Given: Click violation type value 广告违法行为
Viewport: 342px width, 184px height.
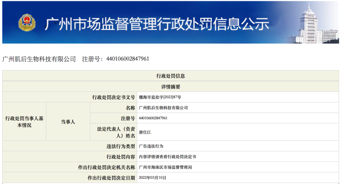Looking at the screenshot, I should click(x=151, y=146).
